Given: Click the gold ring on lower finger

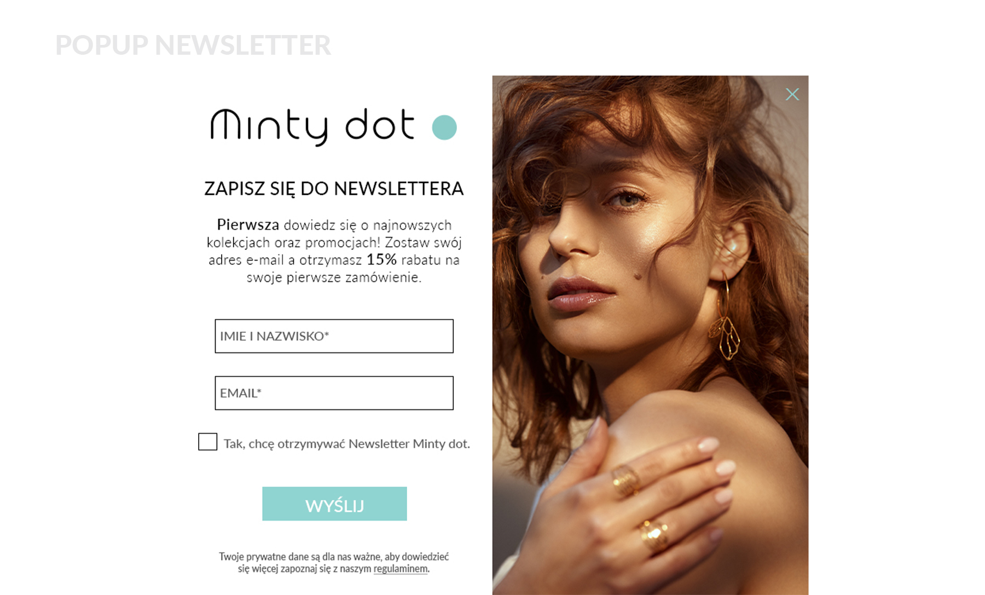Looking at the screenshot, I should click(x=654, y=534).
